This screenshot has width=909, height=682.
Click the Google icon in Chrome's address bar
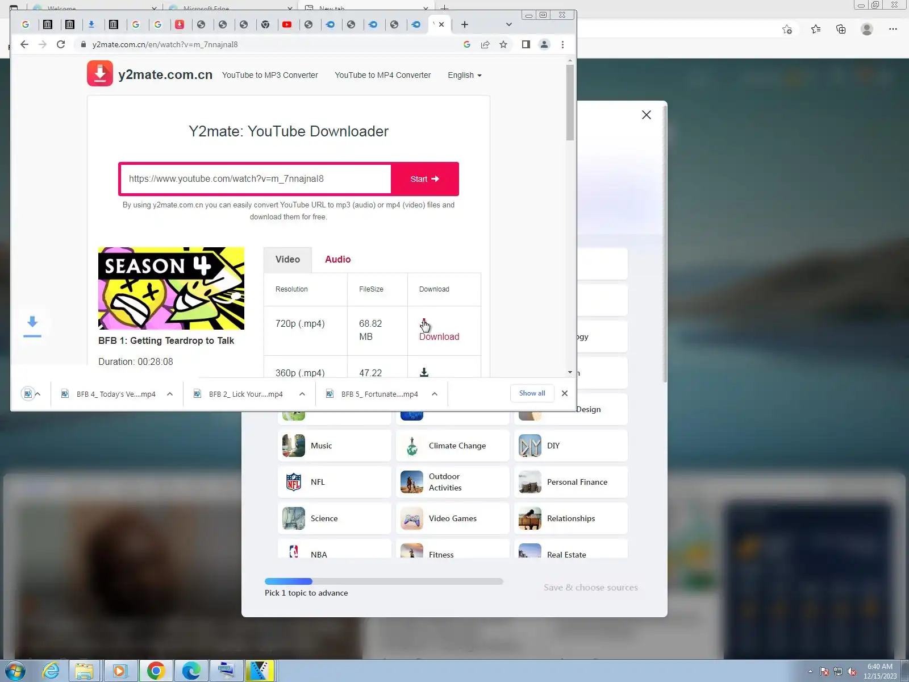(x=467, y=44)
